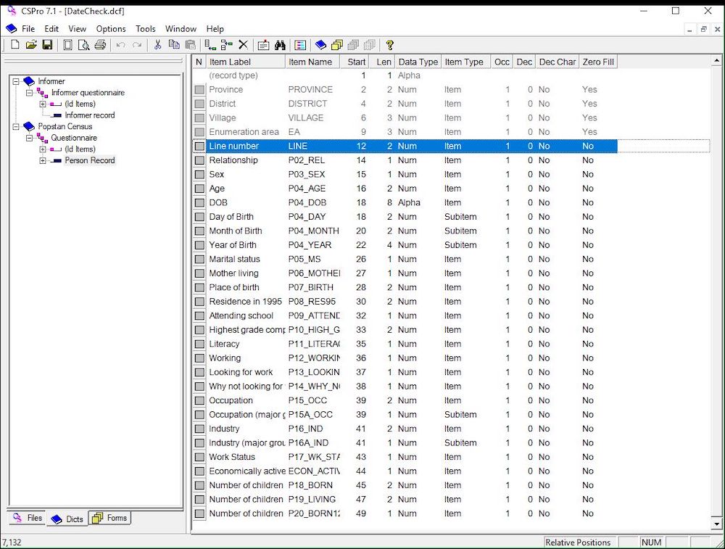This screenshot has height=549, width=725.
Task: Copy selection with the copy icon
Action: [174, 45]
